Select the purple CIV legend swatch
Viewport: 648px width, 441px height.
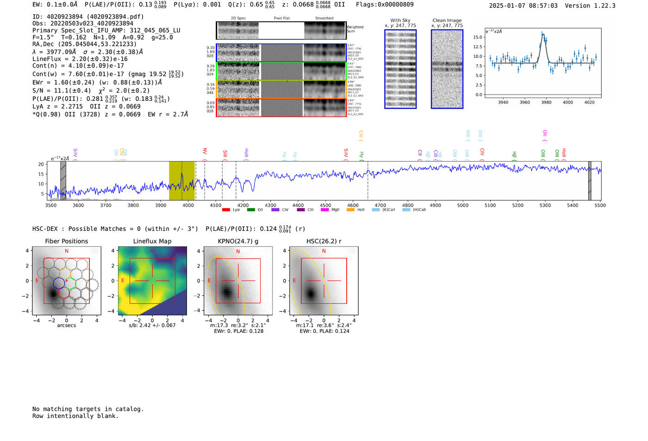coord(275,210)
